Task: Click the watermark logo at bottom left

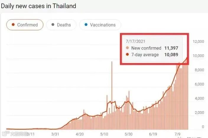Action: [x=6, y=134]
